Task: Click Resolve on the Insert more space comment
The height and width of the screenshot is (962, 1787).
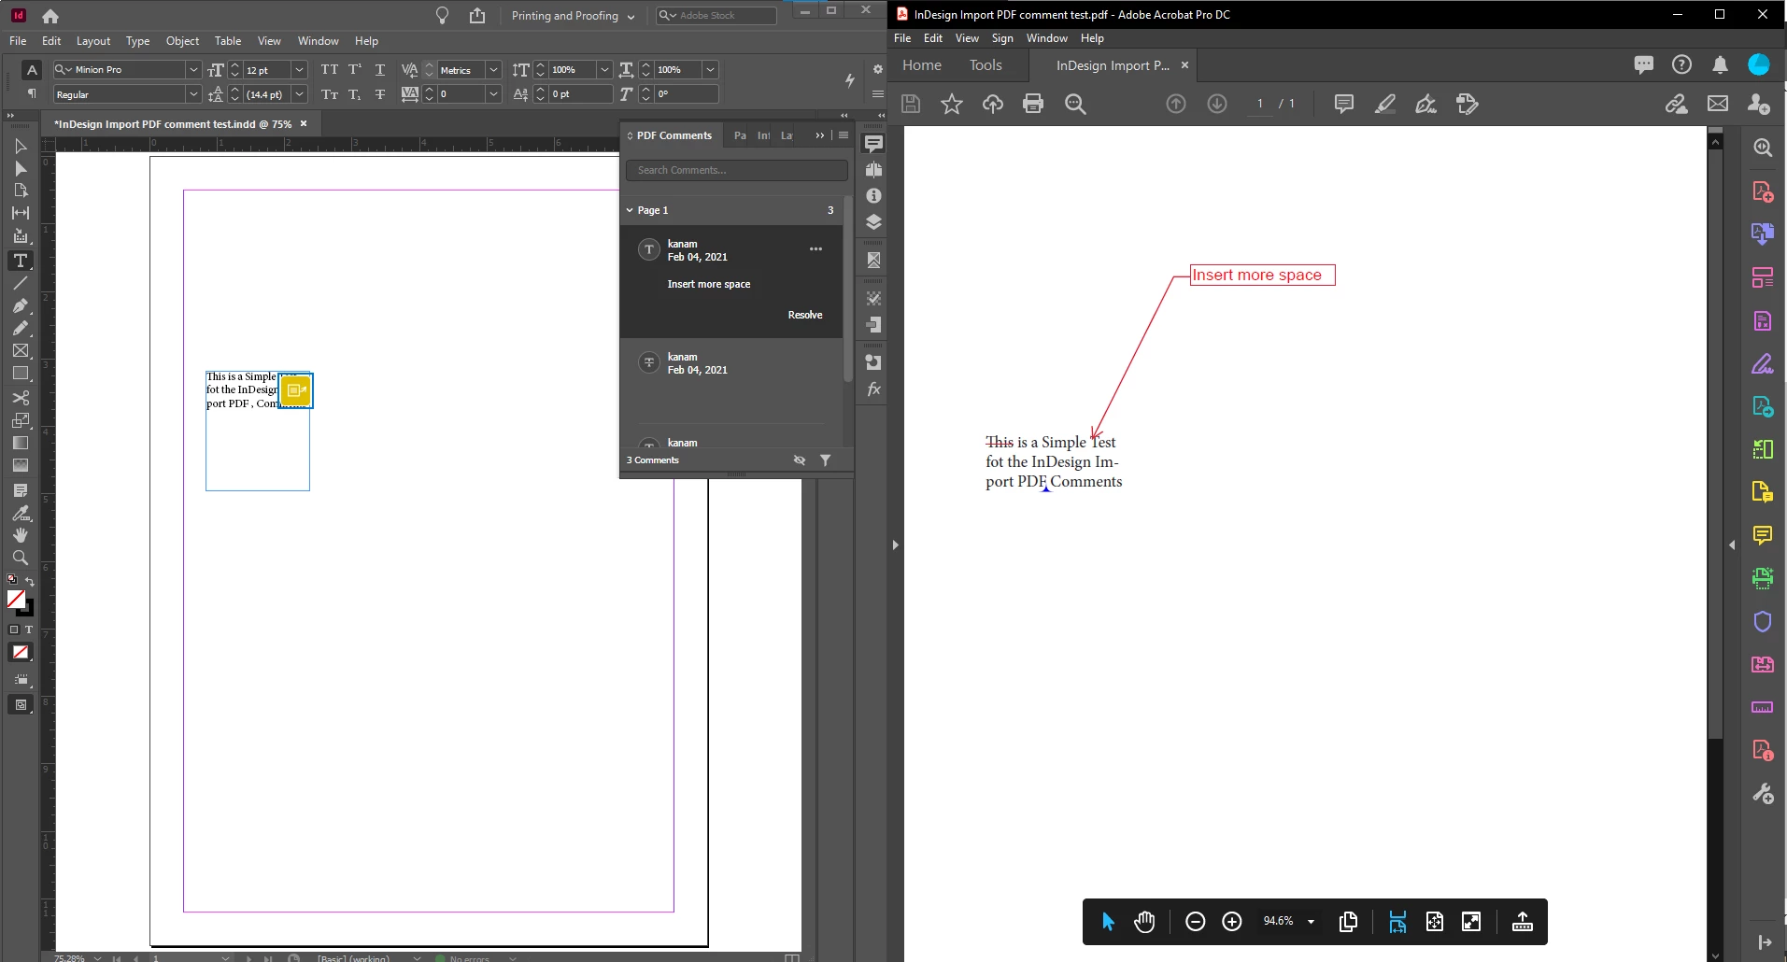Action: click(x=805, y=315)
